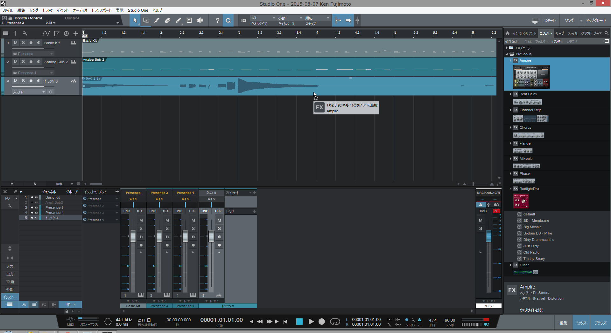Click the アップグレード button

point(596,20)
